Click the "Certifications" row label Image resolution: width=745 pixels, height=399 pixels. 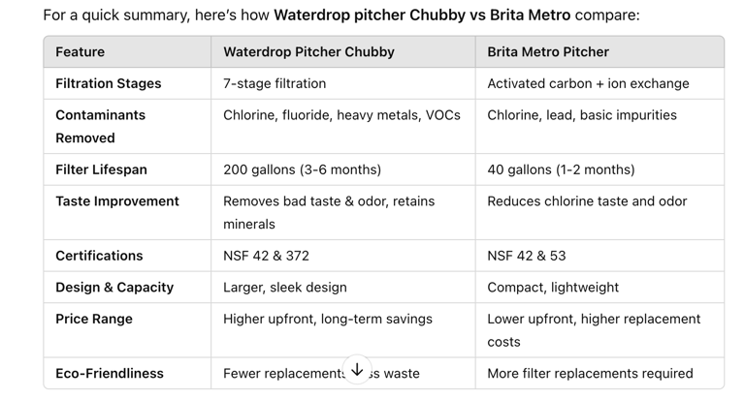point(99,256)
